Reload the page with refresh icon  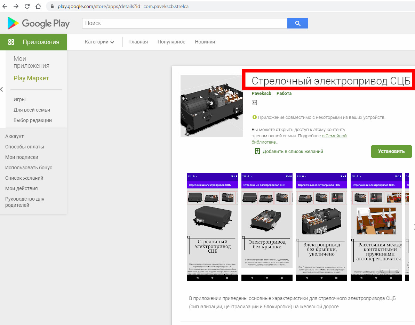click(x=27, y=6)
